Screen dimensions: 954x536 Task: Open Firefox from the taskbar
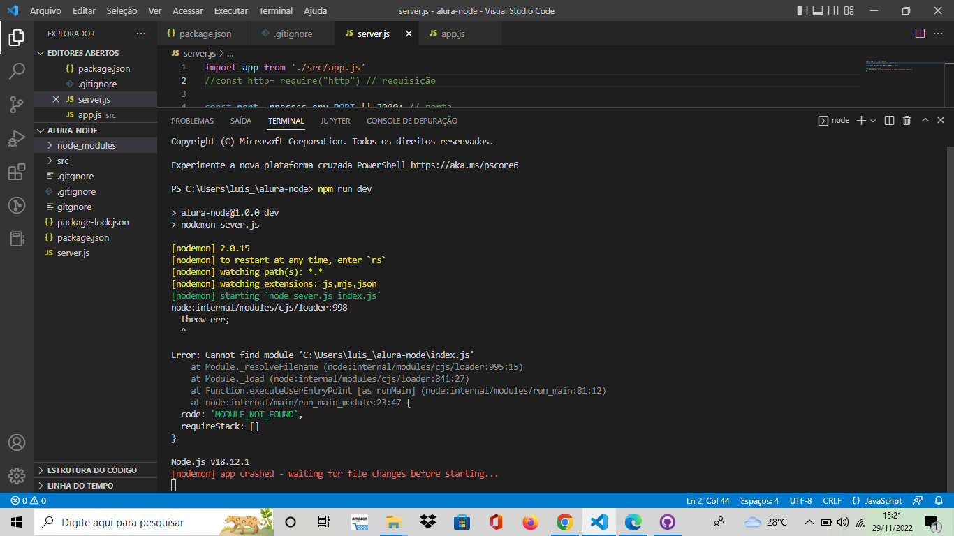(x=530, y=522)
